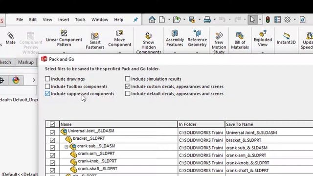Click Show Hidden Components
This screenshot has height=176, width=313.
click(149, 43)
